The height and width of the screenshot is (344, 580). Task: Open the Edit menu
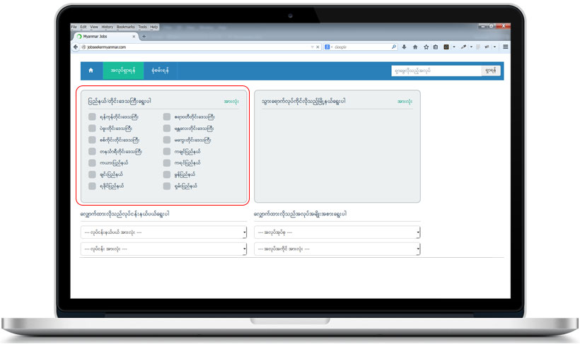pyautogui.click(x=83, y=27)
